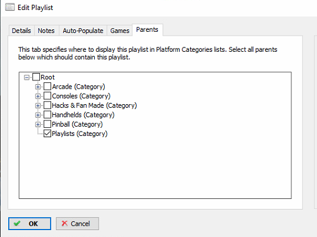This screenshot has width=317, height=237.
Task: Expand the Hacks & Fan Made node
Action: click(x=38, y=105)
